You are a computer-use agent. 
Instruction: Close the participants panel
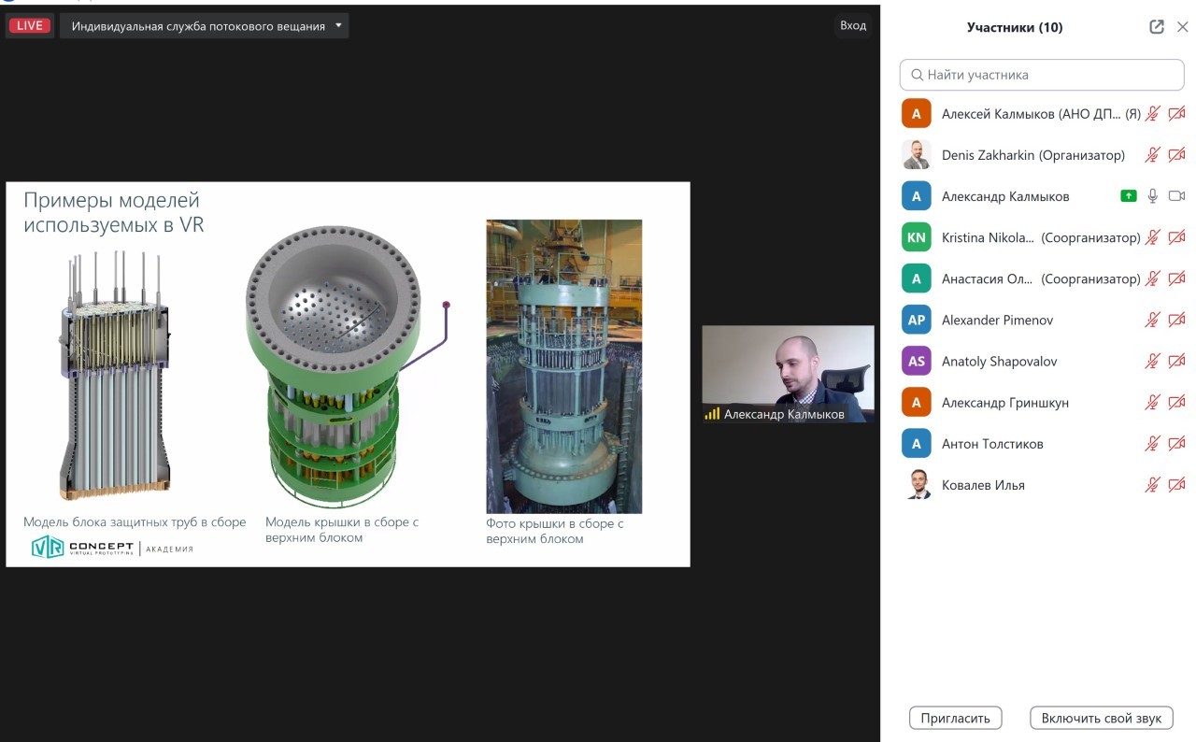pos(1182,27)
